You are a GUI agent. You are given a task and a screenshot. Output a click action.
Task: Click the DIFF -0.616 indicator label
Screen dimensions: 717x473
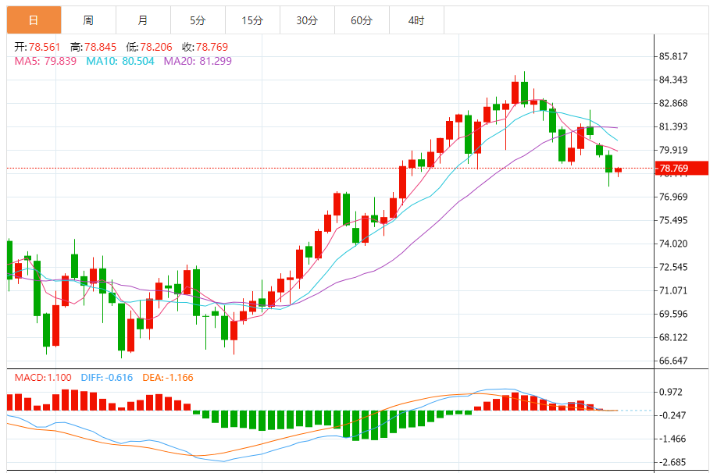pos(106,378)
